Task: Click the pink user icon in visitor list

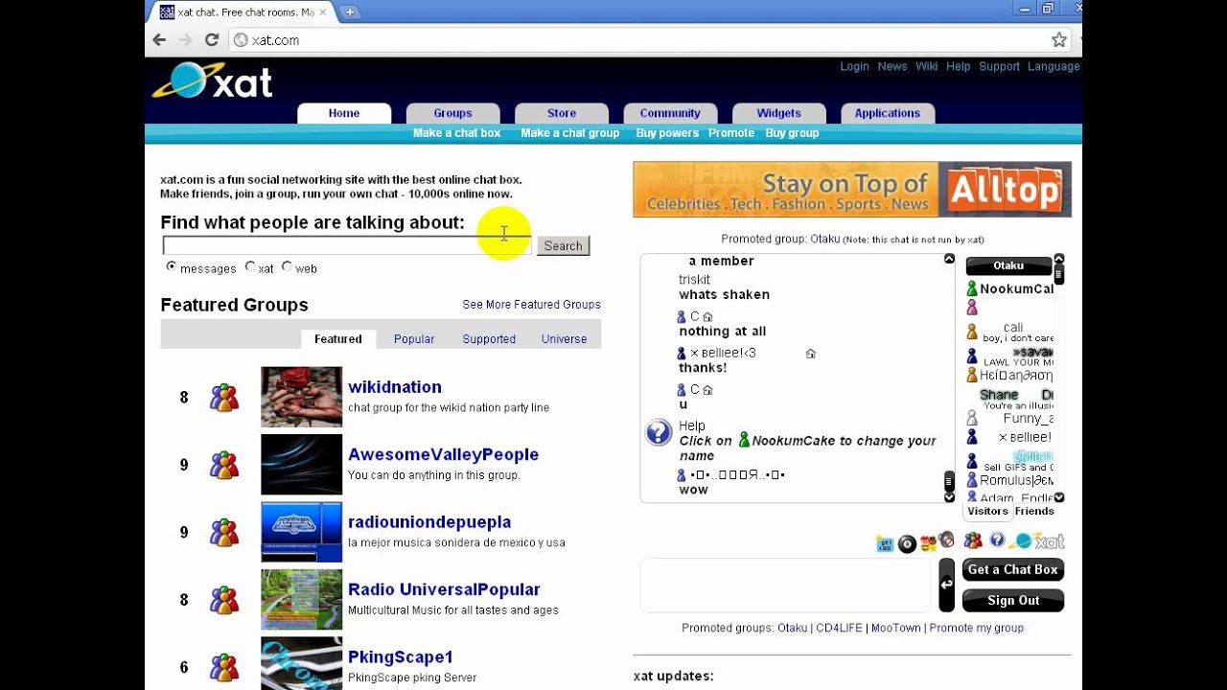Action: [972, 308]
